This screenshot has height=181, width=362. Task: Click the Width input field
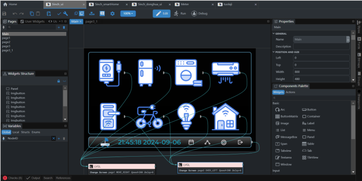point(321,72)
